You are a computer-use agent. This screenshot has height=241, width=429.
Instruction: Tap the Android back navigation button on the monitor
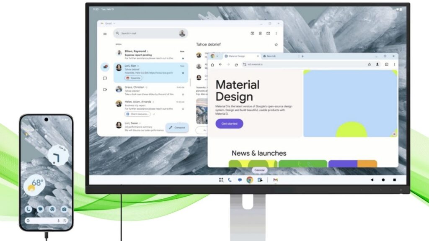pos(372,180)
